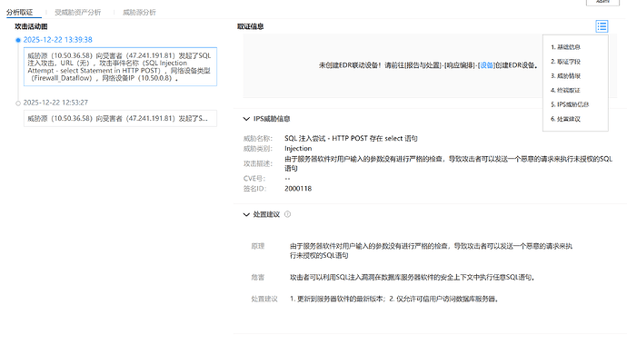Jump to outline item 6. 处置建议
The height and width of the screenshot is (354, 627).
565,119
